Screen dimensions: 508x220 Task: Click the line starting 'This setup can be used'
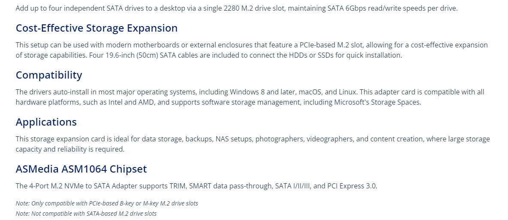252,45
